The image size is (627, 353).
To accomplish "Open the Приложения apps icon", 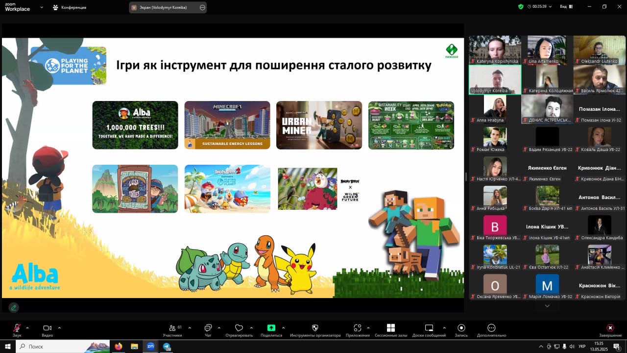I will 358,328.
